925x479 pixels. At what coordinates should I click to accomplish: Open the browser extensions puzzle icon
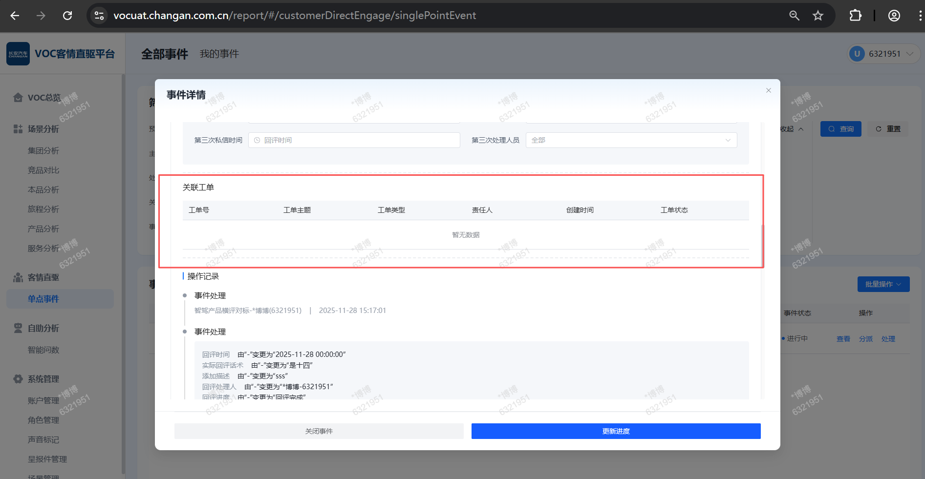point(855,16)
